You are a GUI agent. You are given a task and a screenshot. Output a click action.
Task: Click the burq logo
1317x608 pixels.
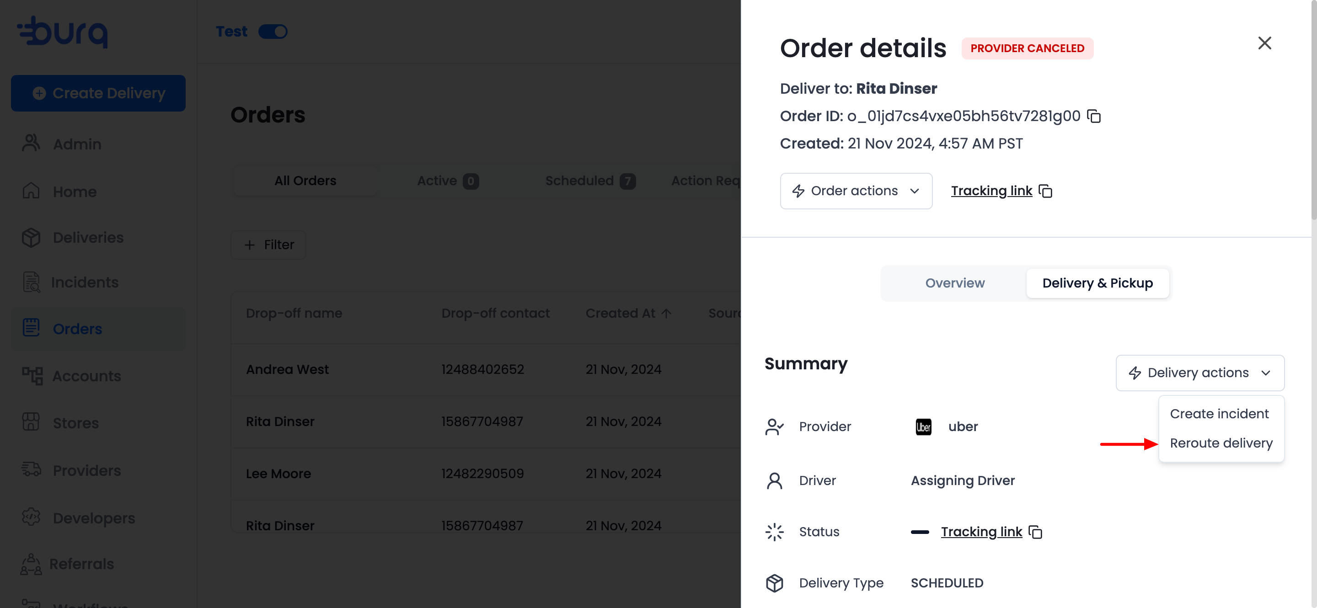point(62,32)
